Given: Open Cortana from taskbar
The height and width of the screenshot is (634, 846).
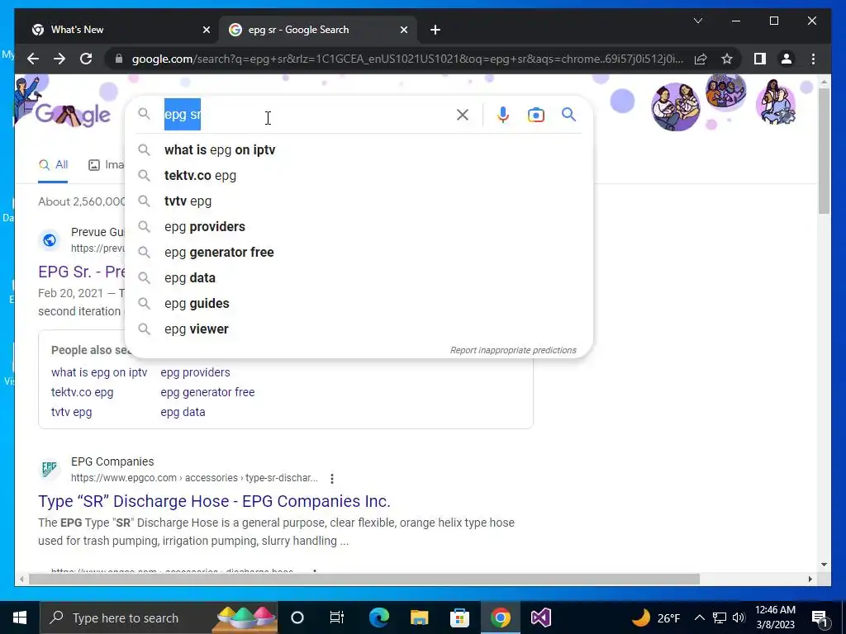Looking at the screenshot, I should (297, 617).
